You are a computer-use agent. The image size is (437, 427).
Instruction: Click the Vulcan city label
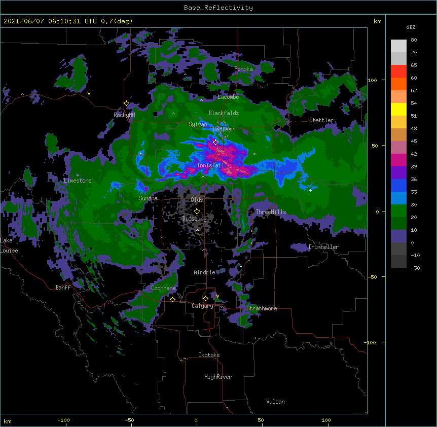click(275, 402)
